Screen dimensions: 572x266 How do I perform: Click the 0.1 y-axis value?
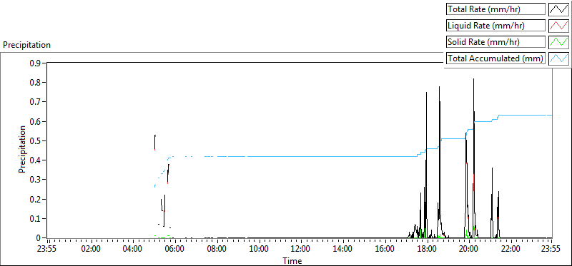coord(36,219)
